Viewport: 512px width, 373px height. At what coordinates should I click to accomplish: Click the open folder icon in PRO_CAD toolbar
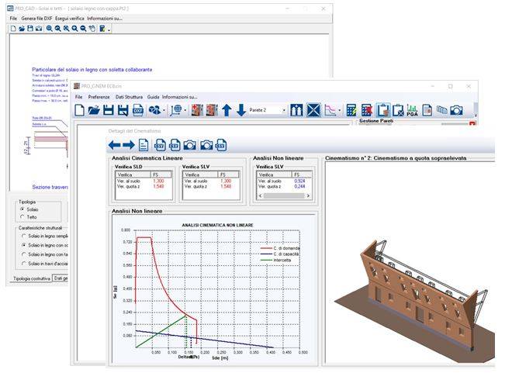22,29
